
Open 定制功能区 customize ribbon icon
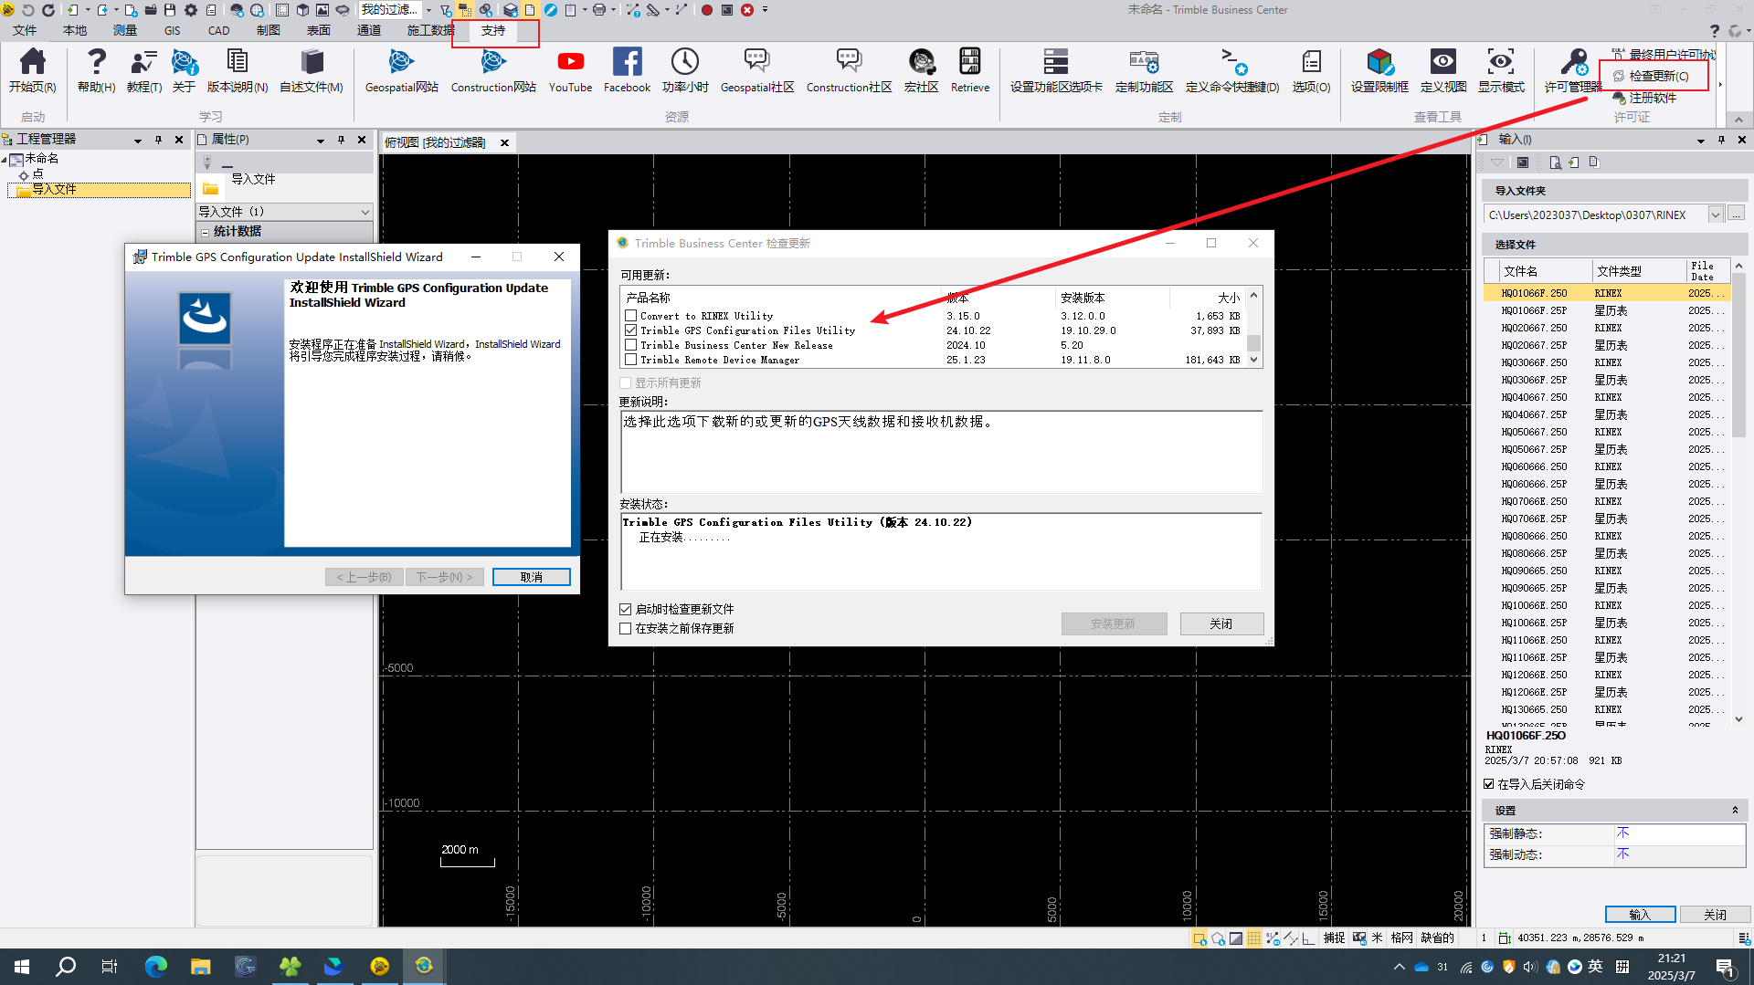click(1144, 70)
